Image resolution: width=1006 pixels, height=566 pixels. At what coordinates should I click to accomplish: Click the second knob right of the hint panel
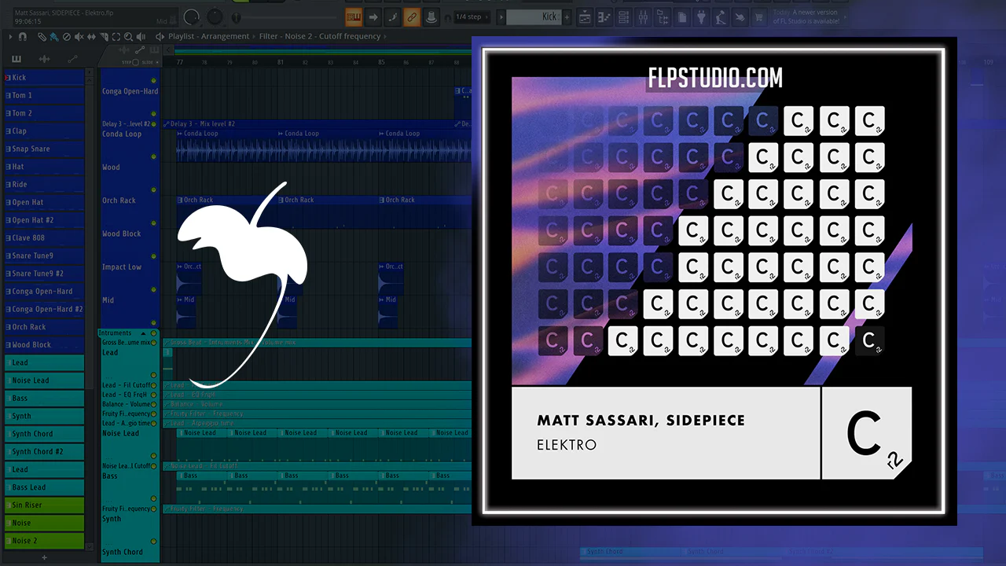214,17
